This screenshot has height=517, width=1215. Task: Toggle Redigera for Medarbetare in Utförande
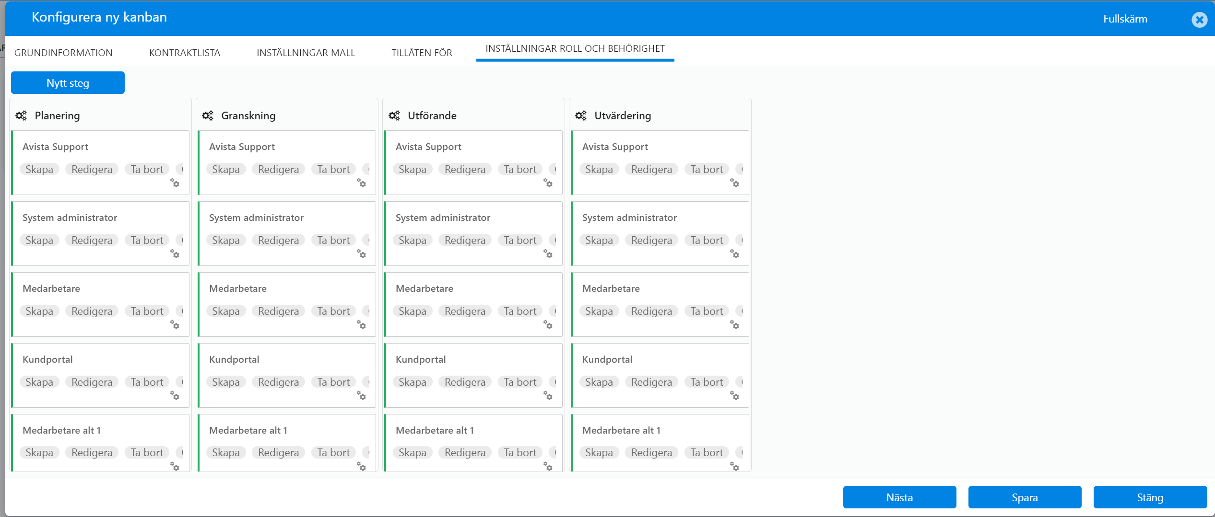(465, 311)
